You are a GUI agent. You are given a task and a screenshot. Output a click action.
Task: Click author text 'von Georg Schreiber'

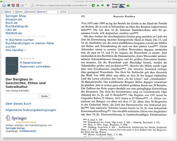(17, 91)
